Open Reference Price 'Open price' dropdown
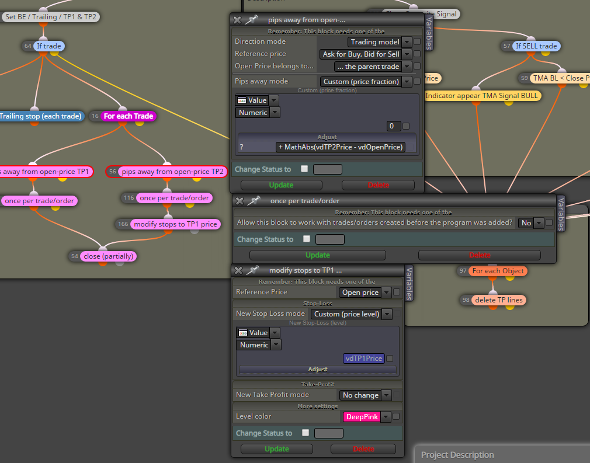The image size is (590, 463). point(387,293)
